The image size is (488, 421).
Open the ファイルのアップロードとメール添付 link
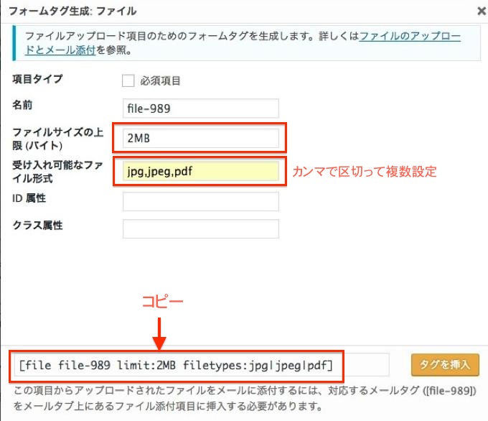click(410, 35)
